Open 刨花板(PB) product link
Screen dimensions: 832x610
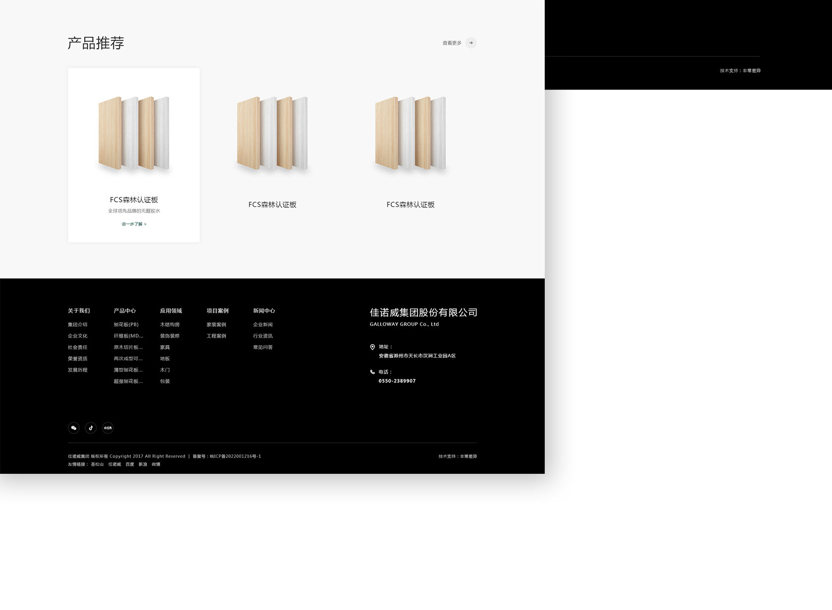click(126, 325)
